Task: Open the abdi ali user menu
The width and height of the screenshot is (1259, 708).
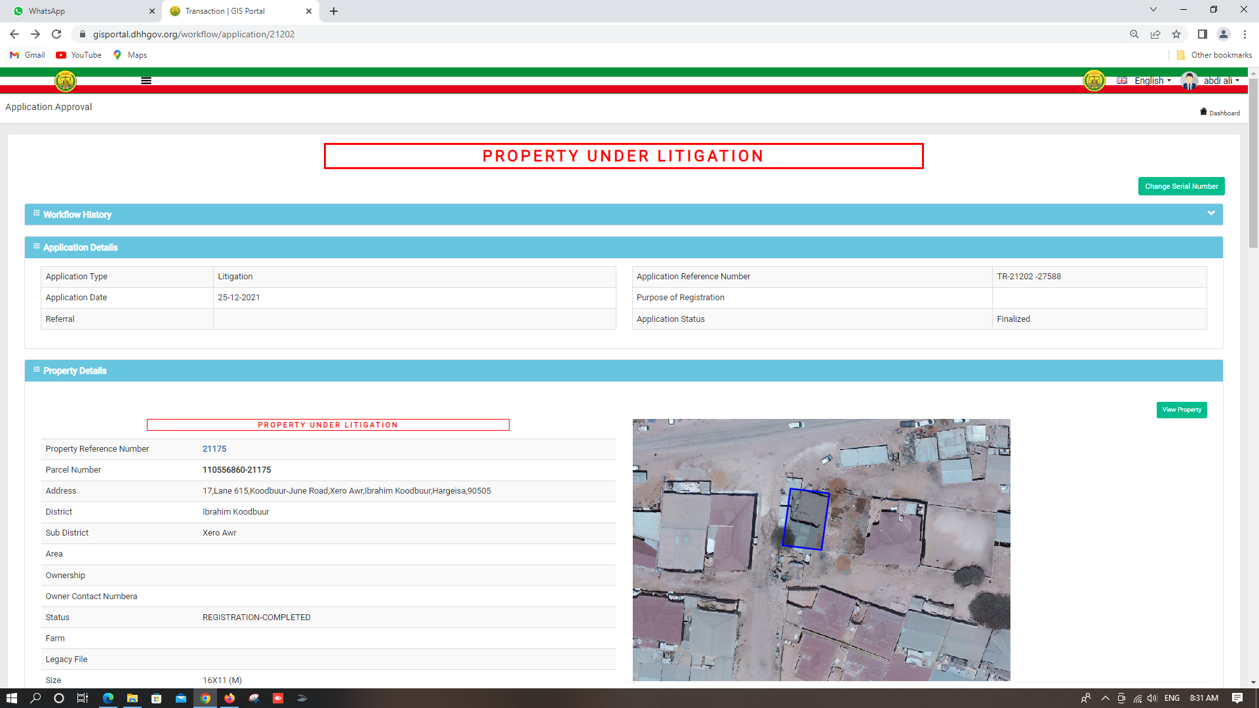Action: coord(1221,81)
